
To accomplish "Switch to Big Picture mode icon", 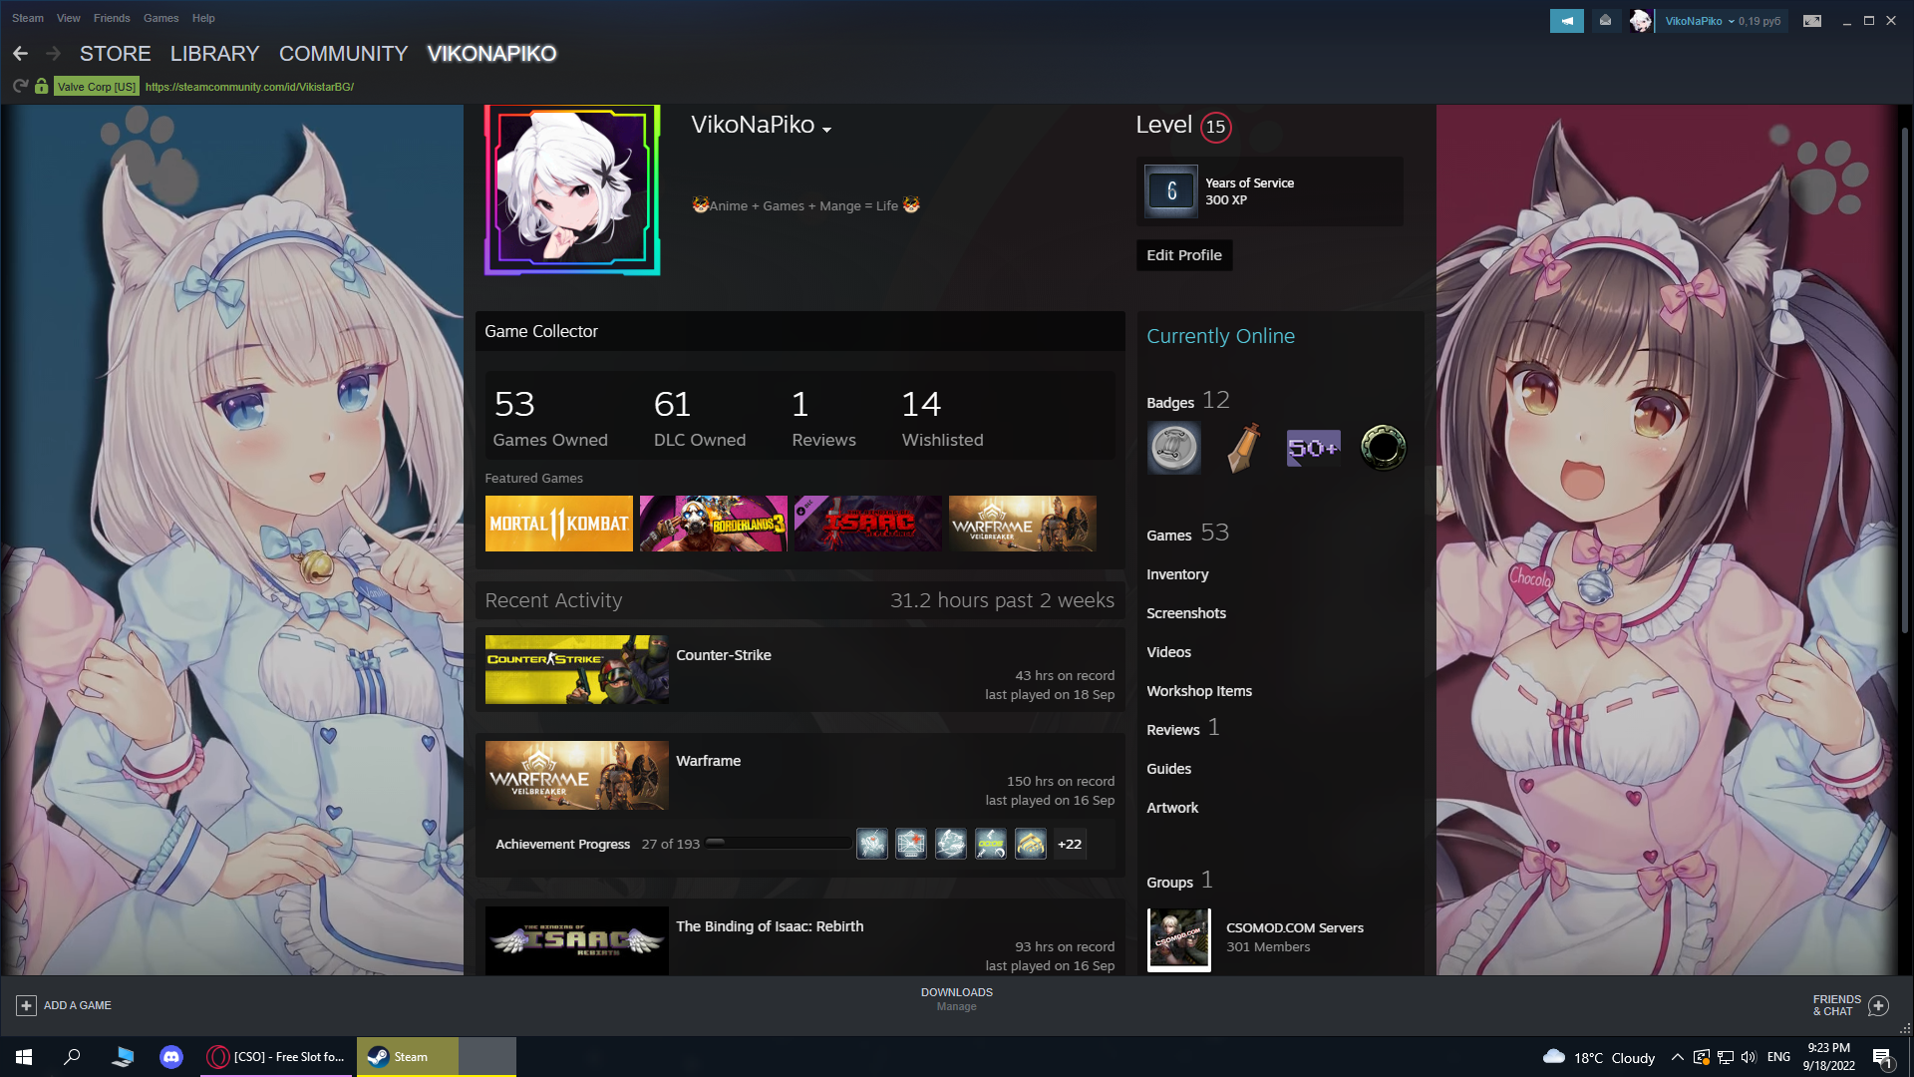I will pyautogui.click(x=1812, y=21).
